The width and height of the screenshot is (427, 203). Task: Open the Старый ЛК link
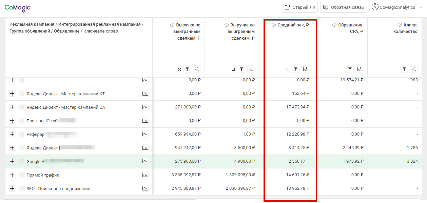(x=300, y=7)
